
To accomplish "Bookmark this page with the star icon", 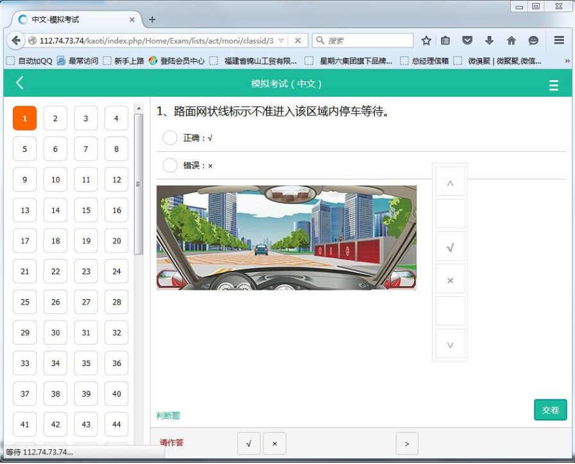I will tap(426, 40).
